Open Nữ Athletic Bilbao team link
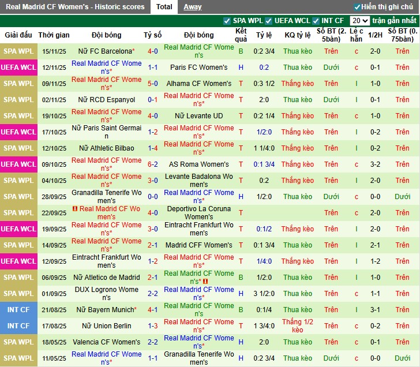Viewport: 420px width, 367px height. click(x=106, y=148)
